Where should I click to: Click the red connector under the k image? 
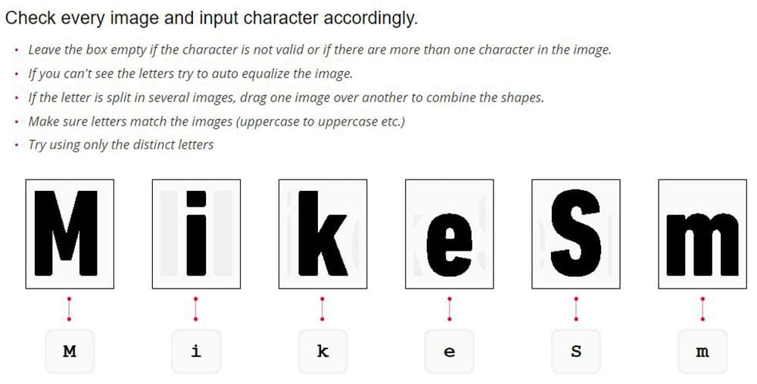click(x=322, y=308)
